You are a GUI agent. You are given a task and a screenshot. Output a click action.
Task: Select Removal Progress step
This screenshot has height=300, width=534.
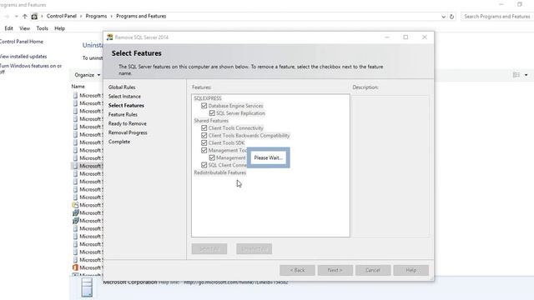point(128,132)
